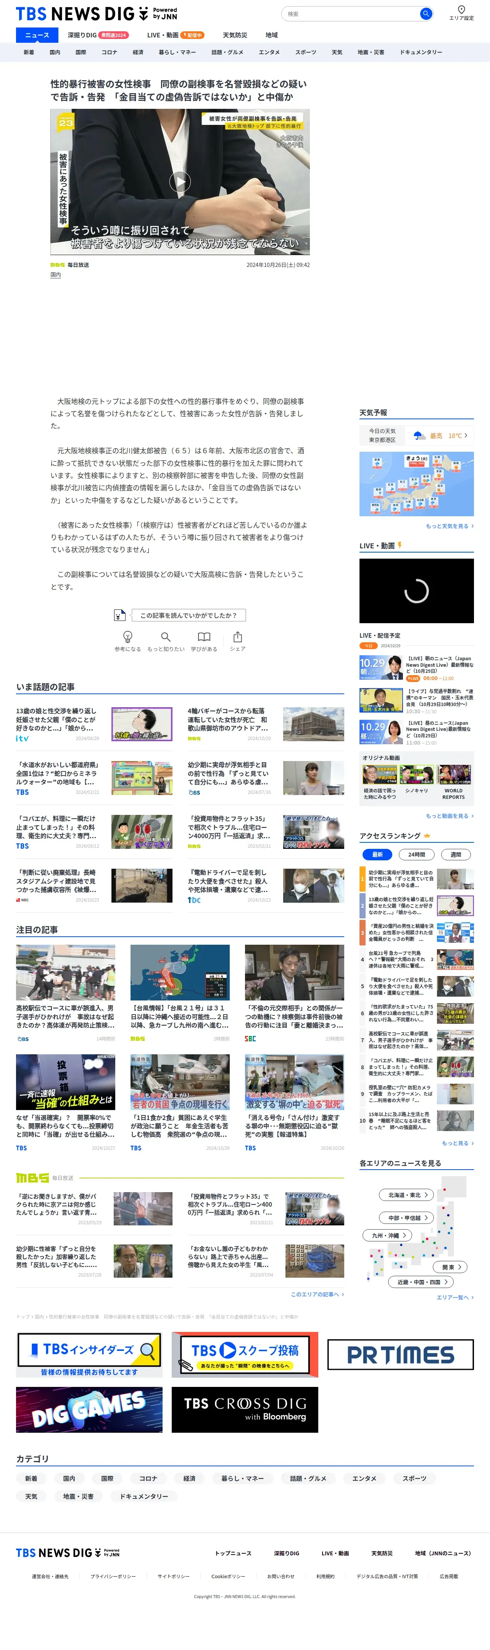The height and width of the screenshot is (1650, 490).
Task: Click もっと動画を見る link
Action: (450, 816)
